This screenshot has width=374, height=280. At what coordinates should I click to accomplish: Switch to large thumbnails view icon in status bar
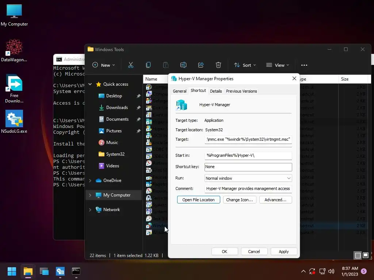(x=365, y=256)
